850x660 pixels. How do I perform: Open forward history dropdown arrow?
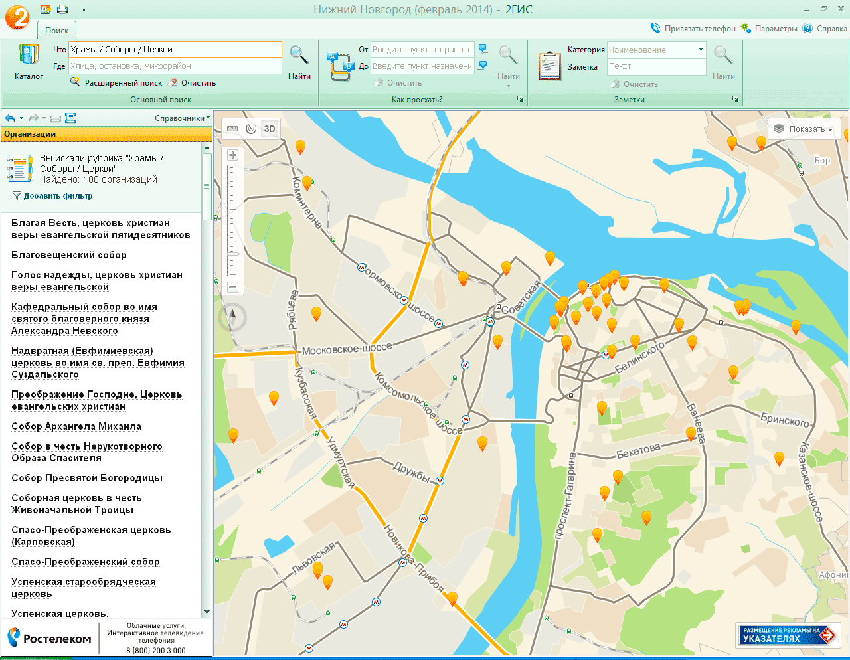click(44, 118)
